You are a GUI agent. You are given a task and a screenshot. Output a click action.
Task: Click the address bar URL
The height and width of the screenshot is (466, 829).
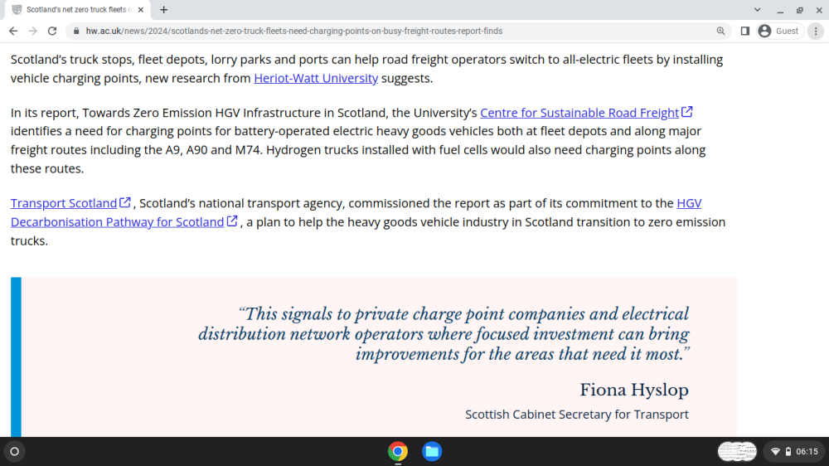coord(294,32)
